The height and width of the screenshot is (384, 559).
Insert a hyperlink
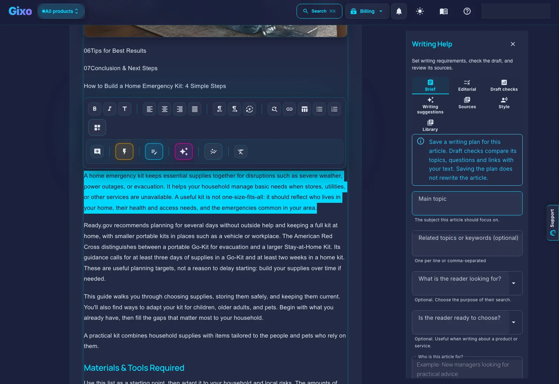(289, 109)
